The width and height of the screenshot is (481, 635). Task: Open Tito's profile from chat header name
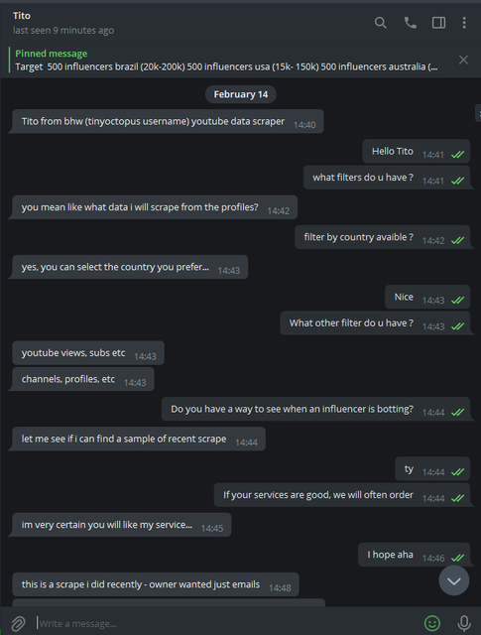[x=22, y=16]
